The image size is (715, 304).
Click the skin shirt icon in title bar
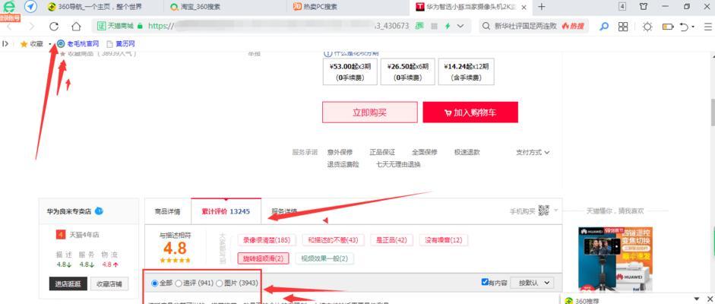(644, 6)
